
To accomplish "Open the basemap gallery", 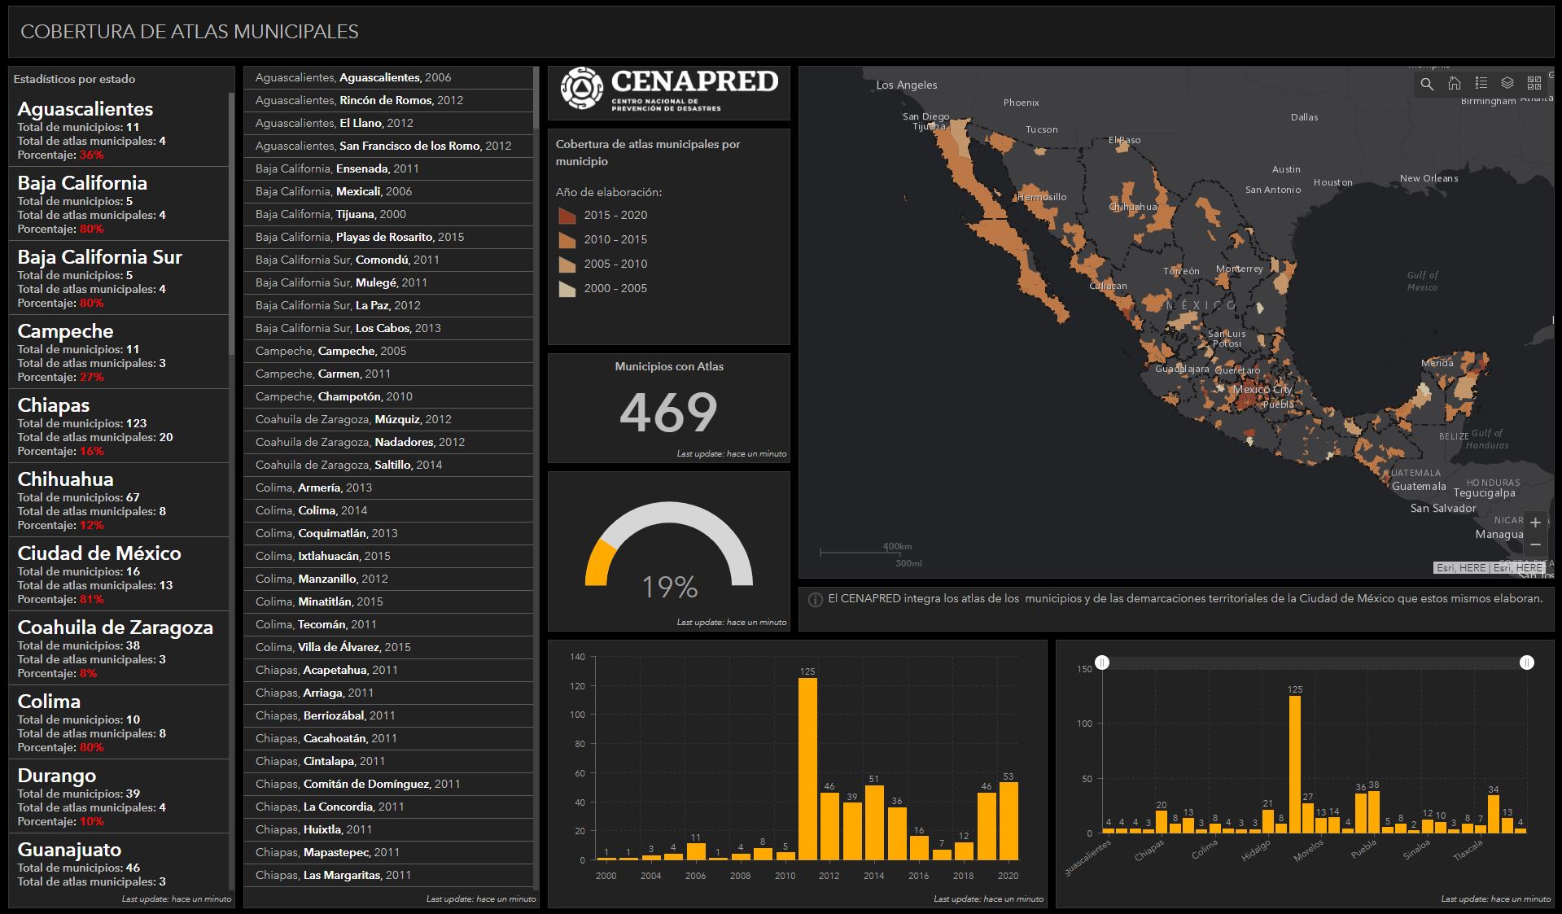I will click(x=1534, y=83).
